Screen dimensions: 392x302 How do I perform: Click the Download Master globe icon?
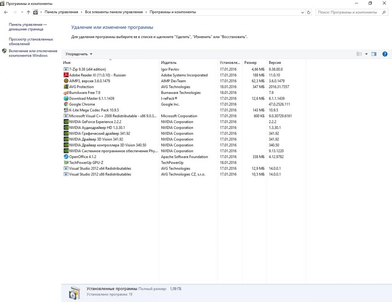tap(66, 98)
